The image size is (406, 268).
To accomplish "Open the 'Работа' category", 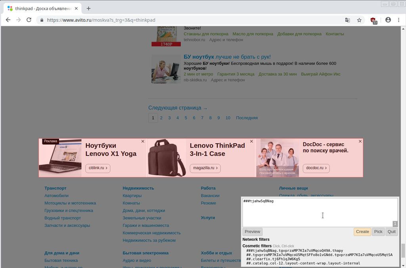I will [208, 188].
